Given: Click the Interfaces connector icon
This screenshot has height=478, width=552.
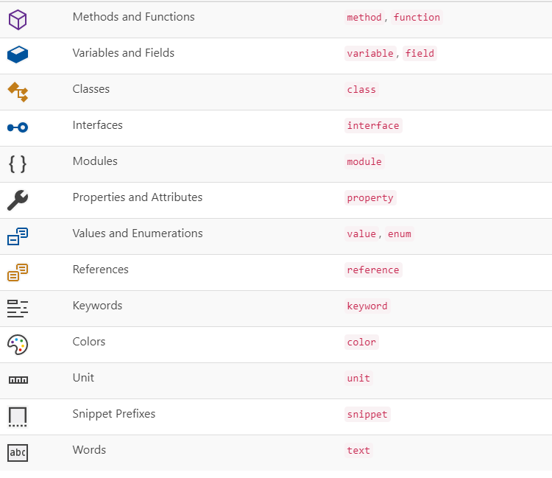Looking at the screenshot, I should click(18, 127).
